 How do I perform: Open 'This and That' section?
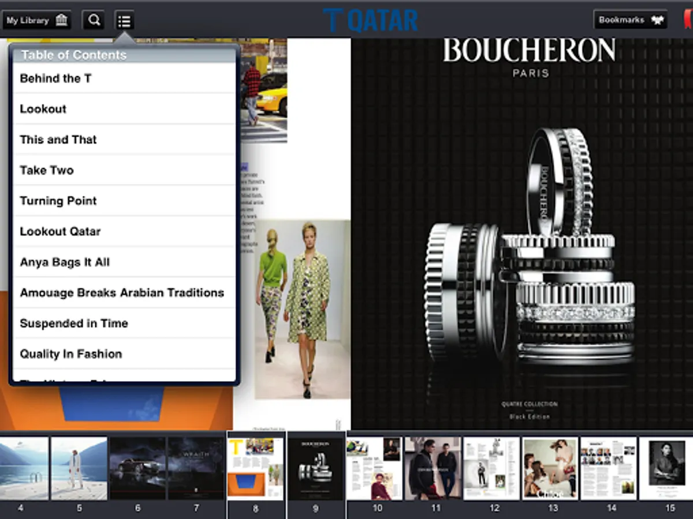[x=124, y=140]
